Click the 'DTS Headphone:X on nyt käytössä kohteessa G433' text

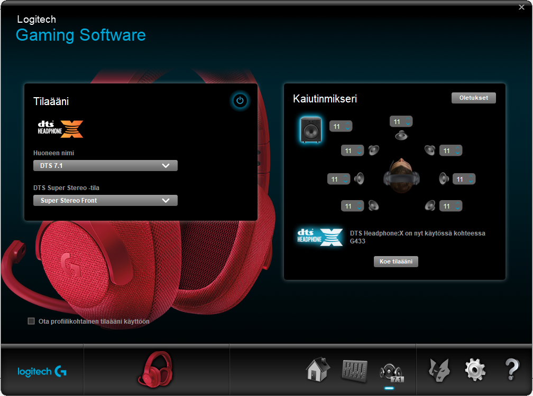(x=417, y=237)
